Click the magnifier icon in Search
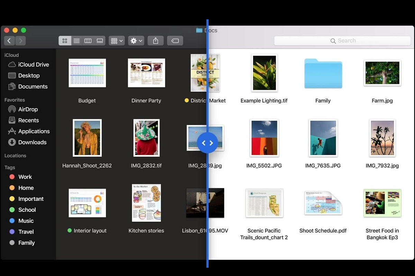This screenshot has width=415, height=276. (333, 41)
